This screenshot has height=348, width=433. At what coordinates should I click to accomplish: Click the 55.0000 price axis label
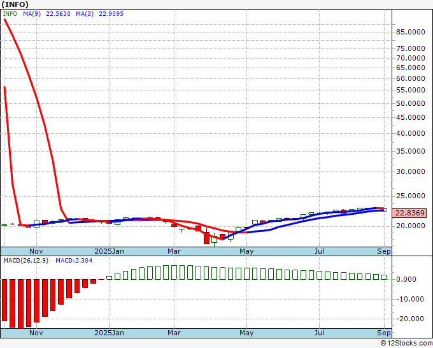410,90
